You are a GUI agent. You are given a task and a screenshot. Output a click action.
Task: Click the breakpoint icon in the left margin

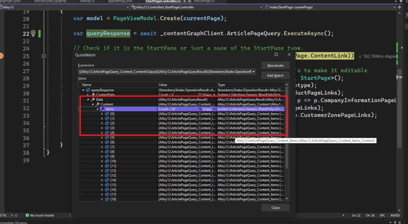point(1,56)
